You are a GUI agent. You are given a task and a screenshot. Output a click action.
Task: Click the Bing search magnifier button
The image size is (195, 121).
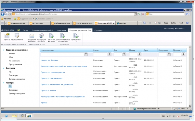coord(187,14)
